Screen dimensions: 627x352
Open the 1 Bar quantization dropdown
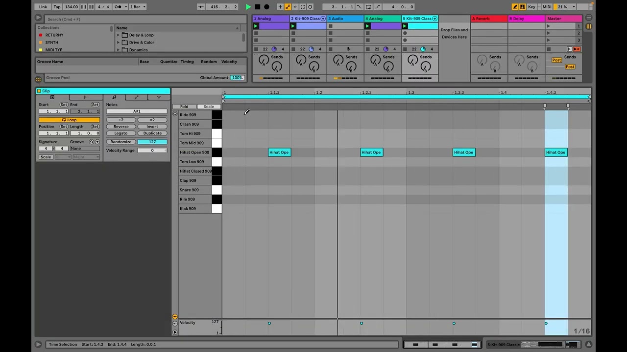138,7
